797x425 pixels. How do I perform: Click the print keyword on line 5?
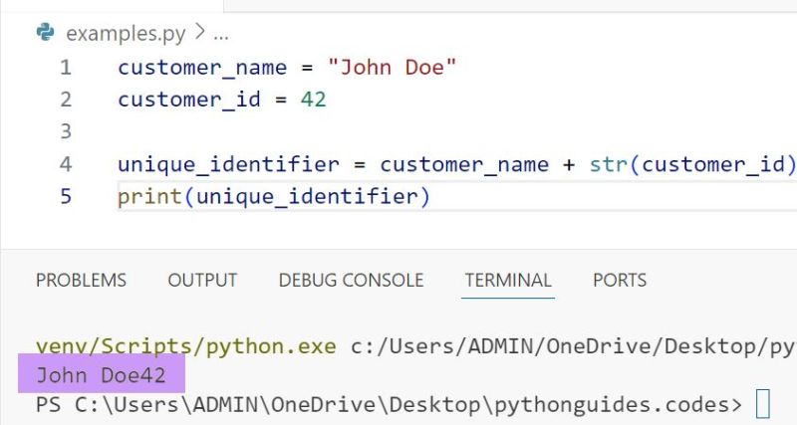[150, 197]
